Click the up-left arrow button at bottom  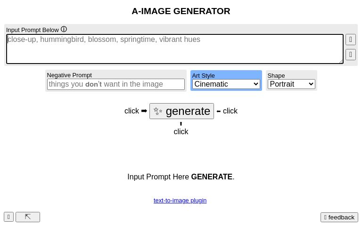[28, 217]
